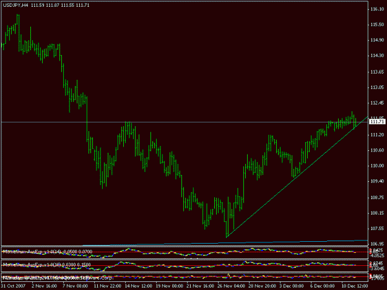Image resolution: width=387 pixels, height=290 pixels.
Task: Click the 19 Nov 00:00 time label
Action: click(169, 286)
